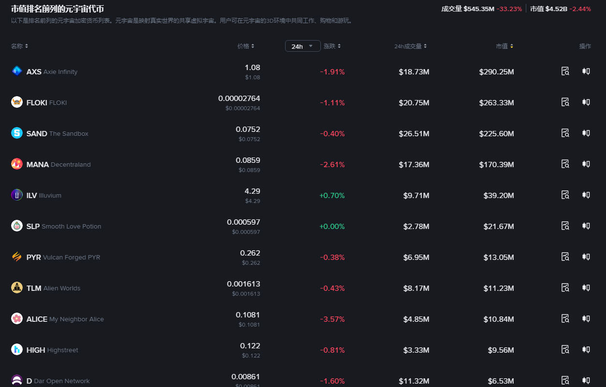Click the Decentraland MANA coin logo

pyautogui.click(x=17, y=164)
